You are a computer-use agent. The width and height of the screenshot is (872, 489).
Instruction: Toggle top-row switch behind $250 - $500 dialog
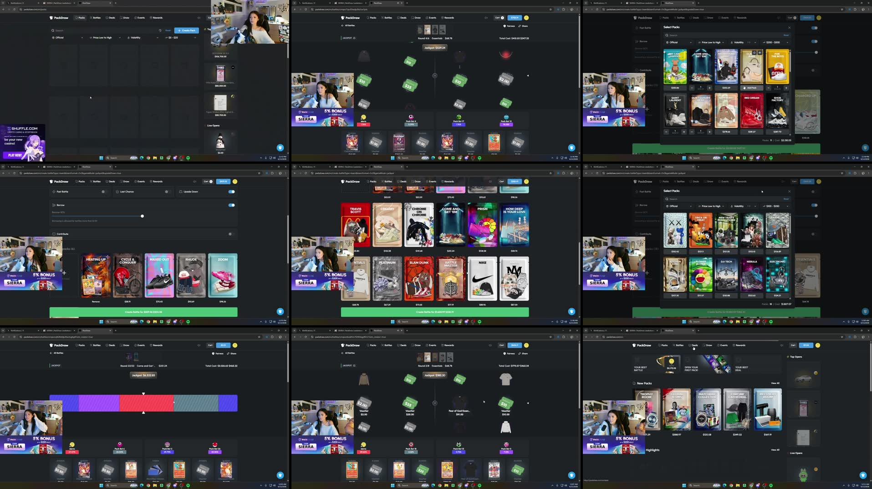pos(814,28)
